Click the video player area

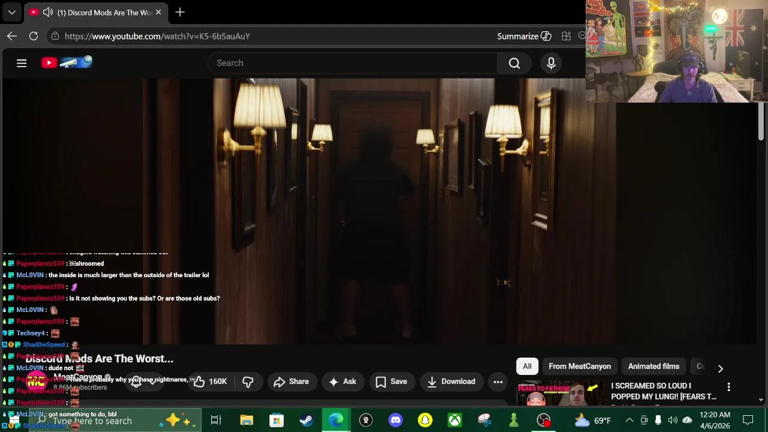pos(379,211)
